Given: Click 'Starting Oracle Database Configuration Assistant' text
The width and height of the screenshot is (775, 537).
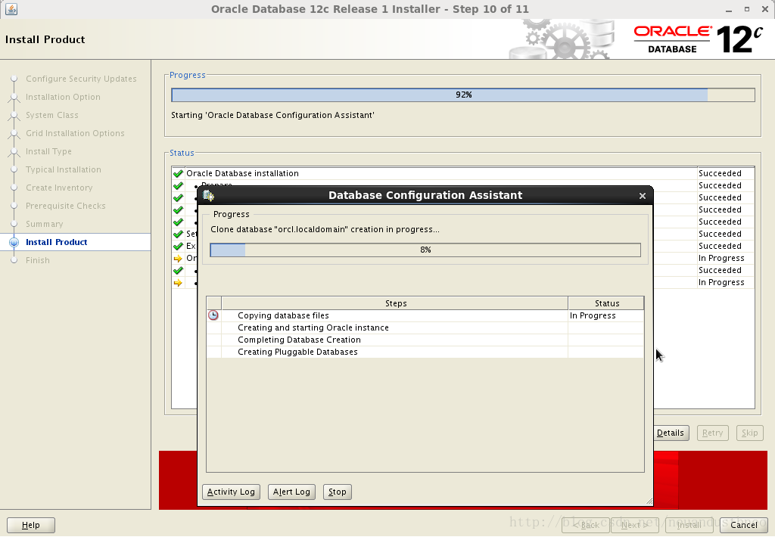Looking at the screenshot, I should [272, 115].
